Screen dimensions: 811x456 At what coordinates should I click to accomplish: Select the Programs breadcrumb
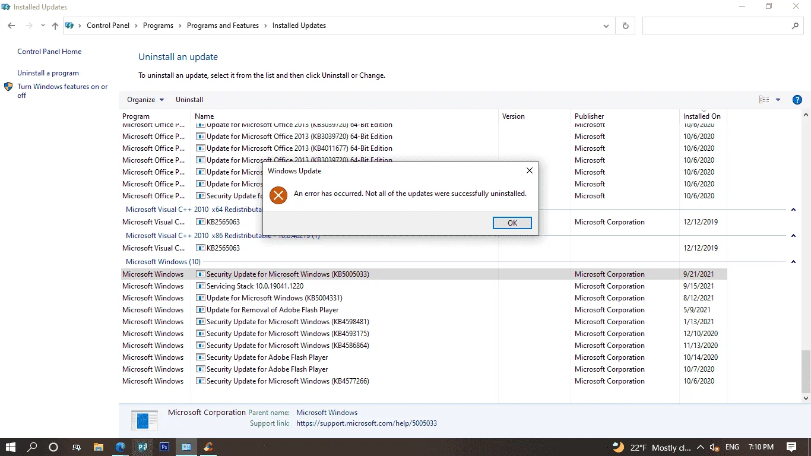tap(158, 26)
